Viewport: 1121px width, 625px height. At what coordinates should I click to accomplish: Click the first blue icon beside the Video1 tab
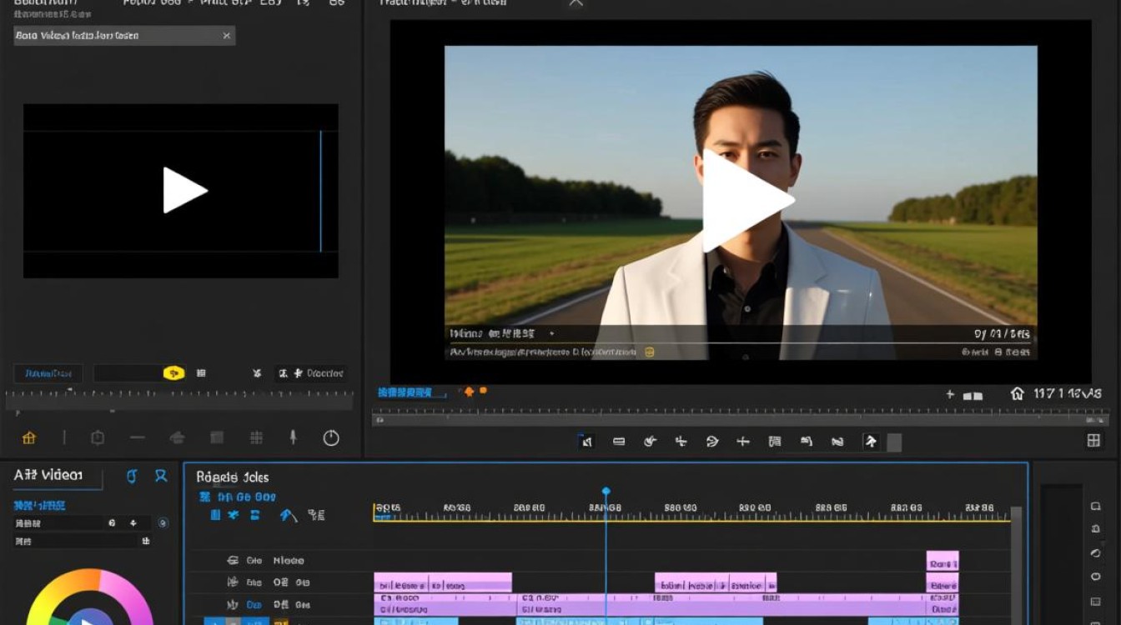[131, 476]
